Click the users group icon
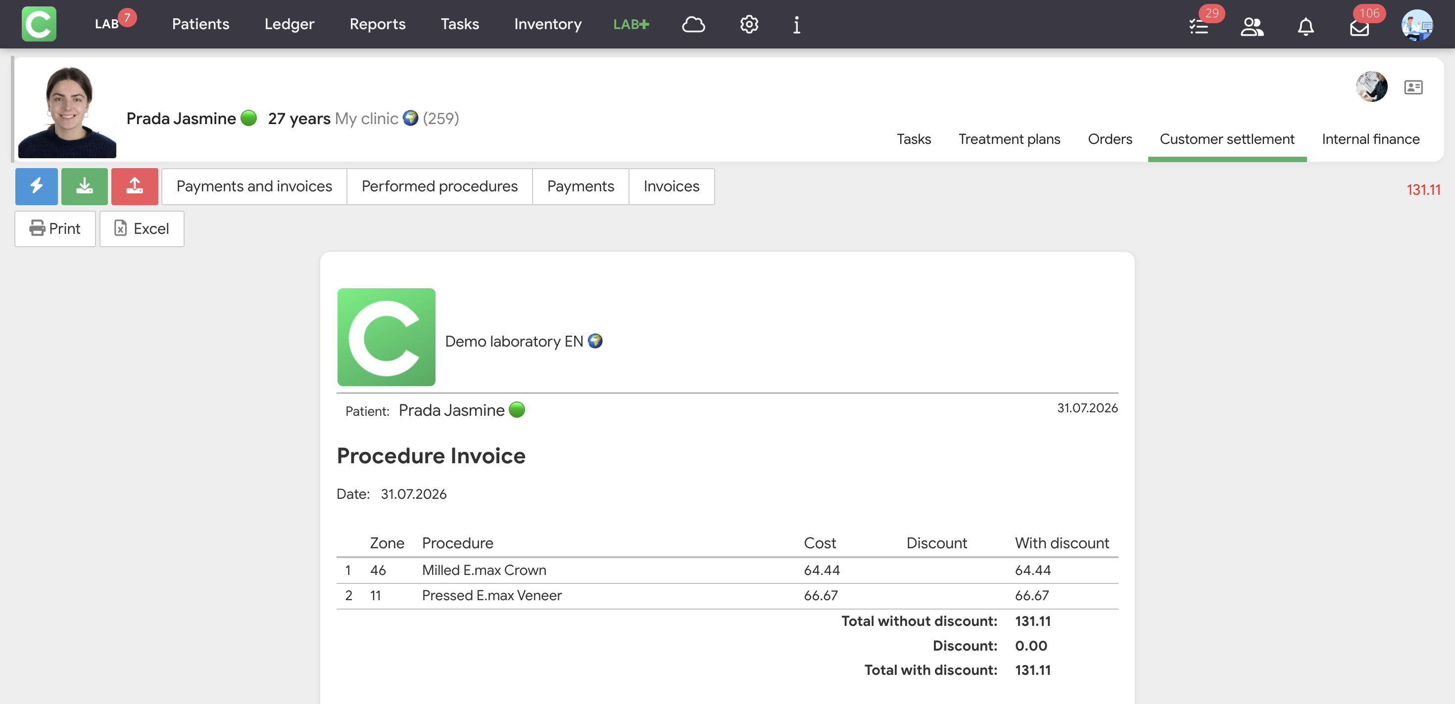 point(1252,26)
